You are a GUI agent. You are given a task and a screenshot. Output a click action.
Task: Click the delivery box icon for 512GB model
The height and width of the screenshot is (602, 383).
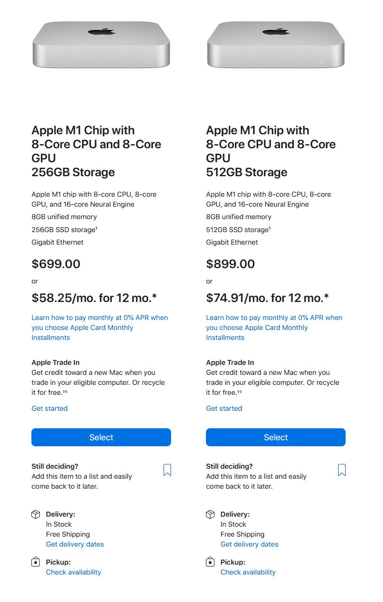click(210, 514)
